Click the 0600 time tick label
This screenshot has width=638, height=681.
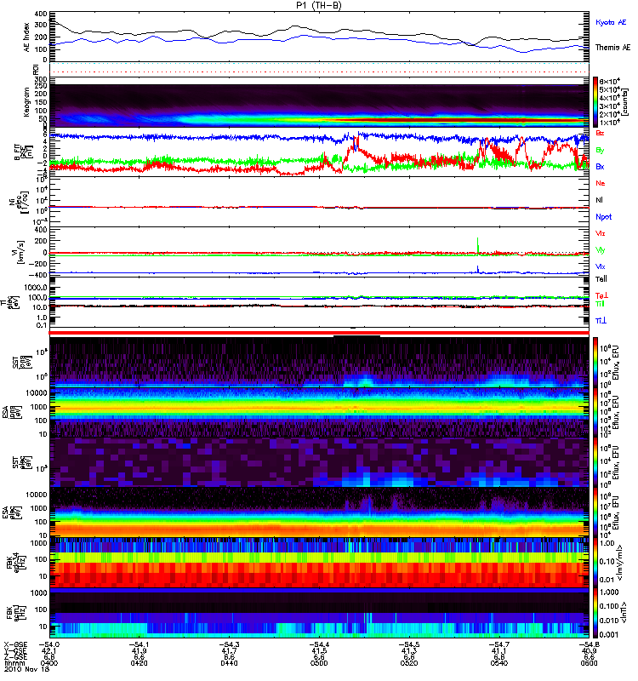tap(589, 663)
